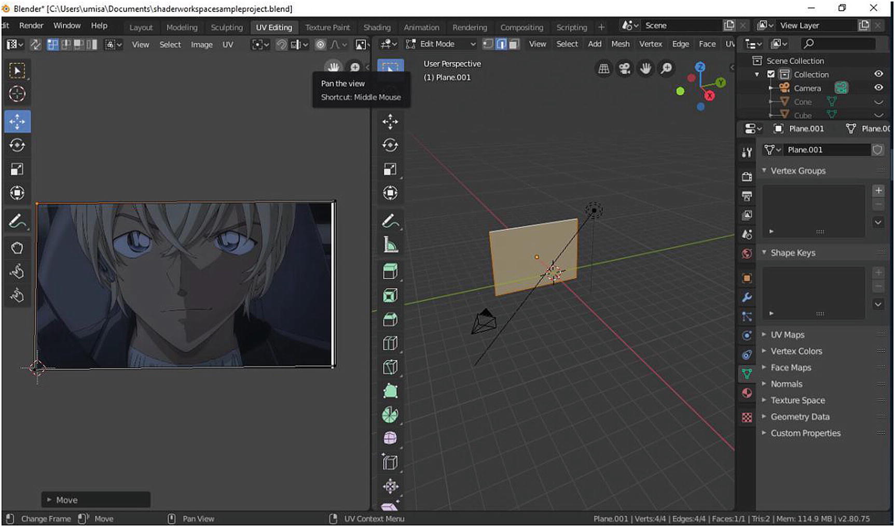895x527 pixels.
Task: Select the Shrink/Fatten tool
Action: point(390,486)
